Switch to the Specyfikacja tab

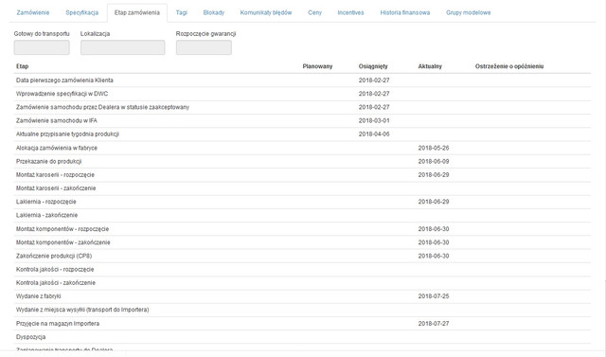pos(82,12)
